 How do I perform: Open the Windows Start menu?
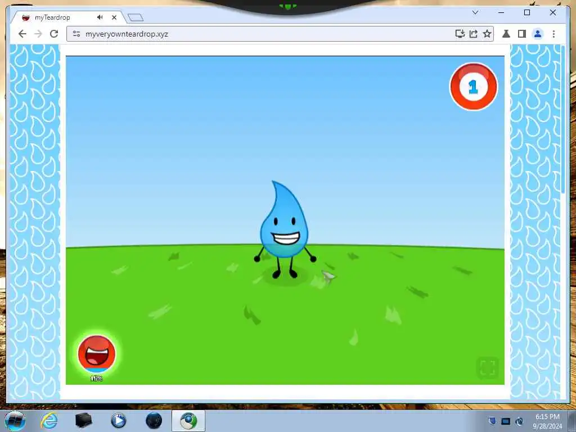pyautogui.click(x=15, y=421)
